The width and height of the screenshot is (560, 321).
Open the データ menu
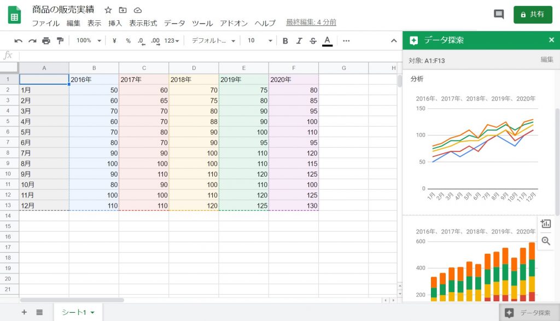[174, 23]
